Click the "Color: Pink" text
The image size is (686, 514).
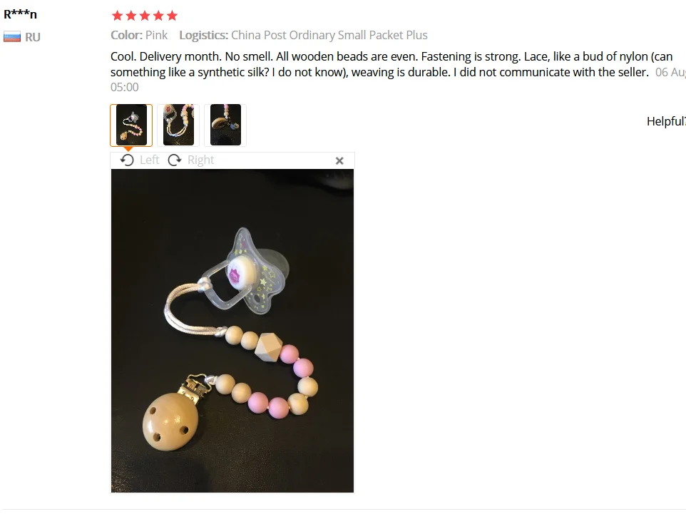(x=139, y=35)
